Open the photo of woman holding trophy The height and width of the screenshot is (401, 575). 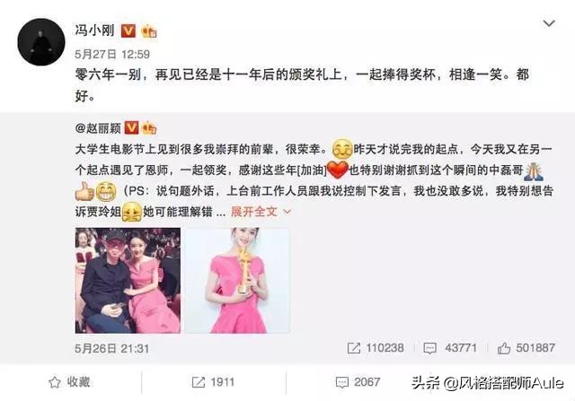(237, 280)
